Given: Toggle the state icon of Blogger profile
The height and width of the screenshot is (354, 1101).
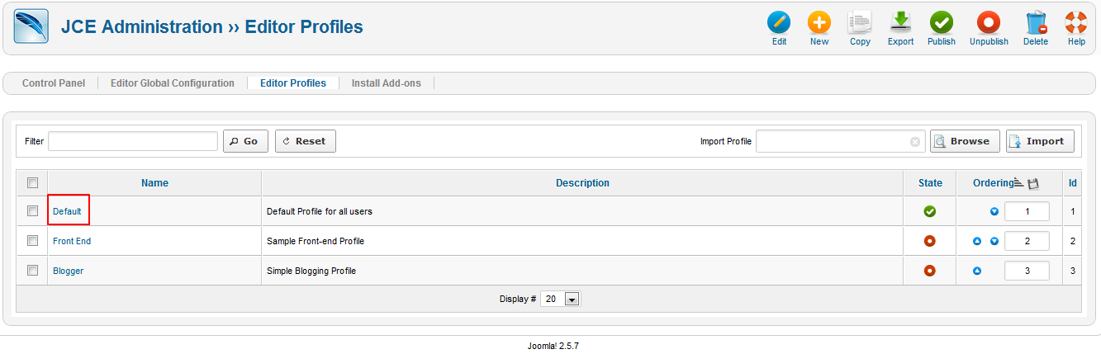Looking at the screenshot, I should click(x=929, y=271).
